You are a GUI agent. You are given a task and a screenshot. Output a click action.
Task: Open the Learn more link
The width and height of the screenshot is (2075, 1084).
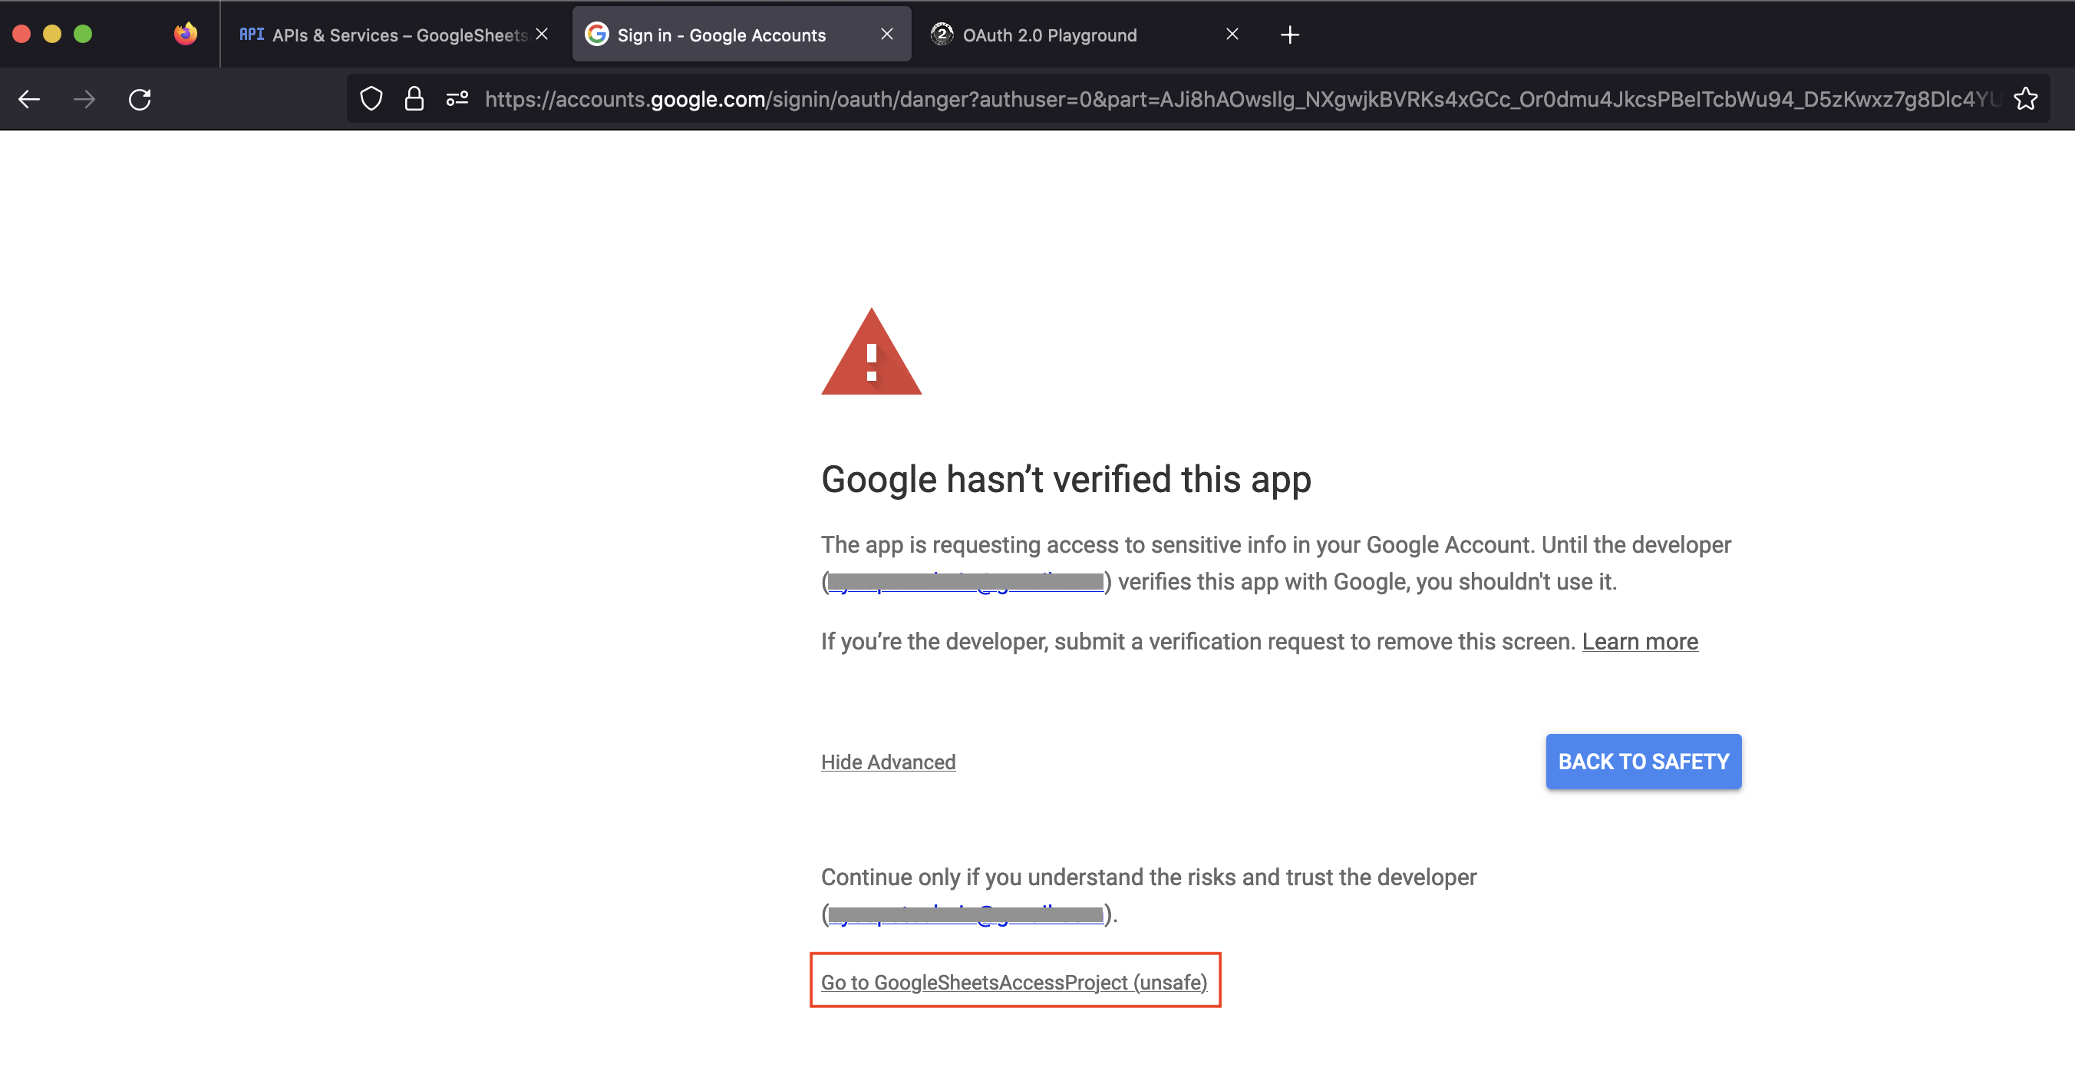1639,642
